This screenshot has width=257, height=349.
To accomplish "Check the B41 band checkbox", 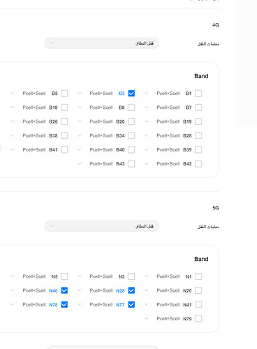I will [64, 149].
